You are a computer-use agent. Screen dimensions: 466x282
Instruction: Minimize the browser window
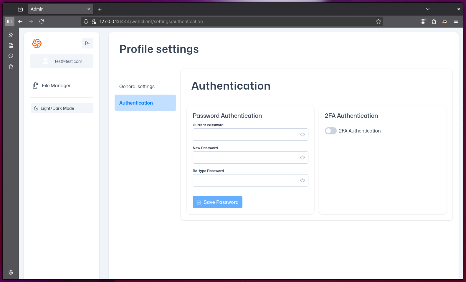pos(450,9)
